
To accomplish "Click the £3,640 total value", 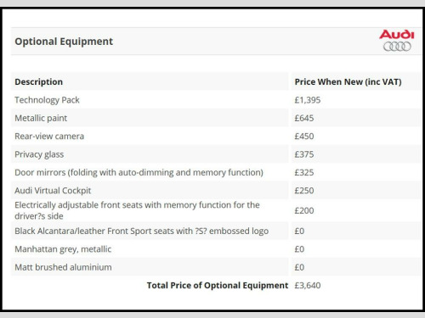I will 308,286.
